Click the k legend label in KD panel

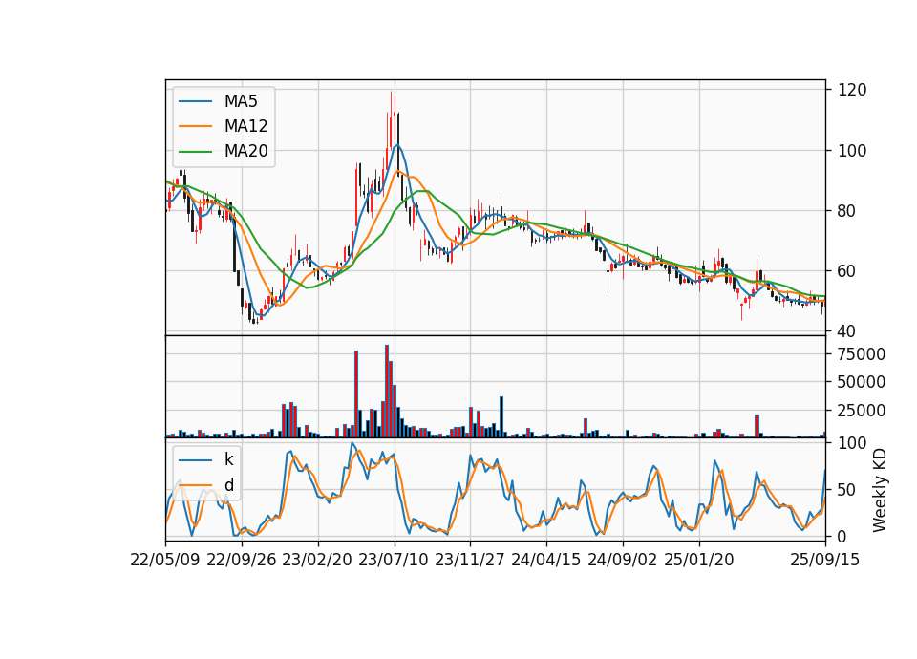(x=228, y=459)
